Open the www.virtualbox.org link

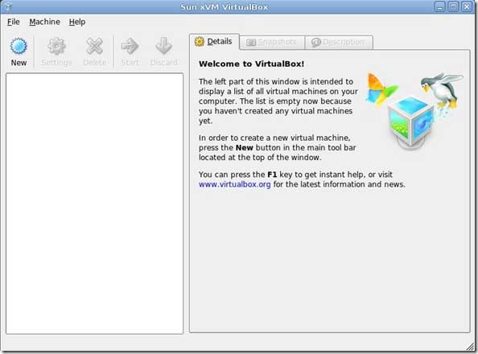click(x=234, y=184)
